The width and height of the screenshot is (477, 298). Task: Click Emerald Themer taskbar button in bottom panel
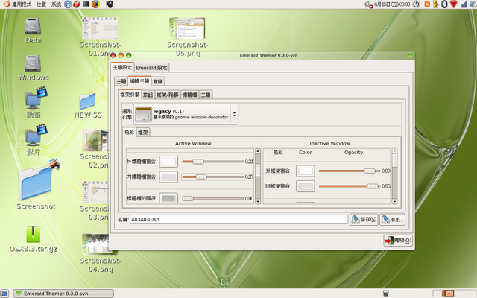coord(63,294)
